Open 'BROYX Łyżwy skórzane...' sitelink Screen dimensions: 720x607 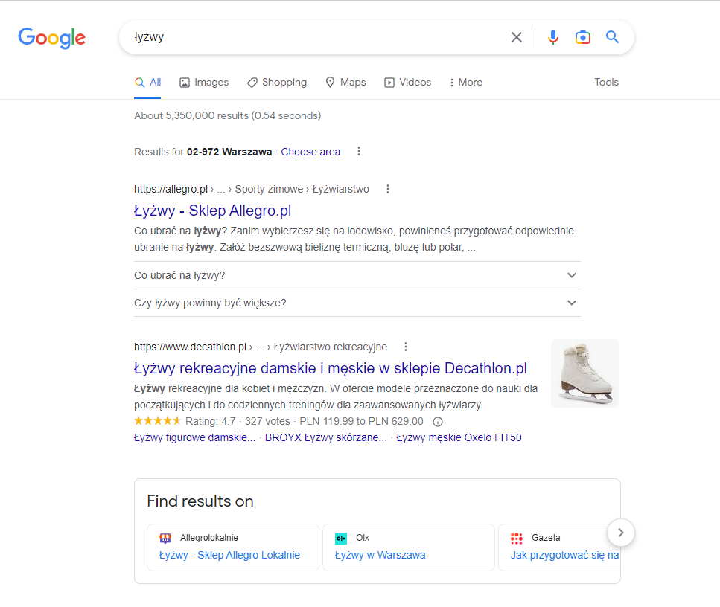(326, 437)
